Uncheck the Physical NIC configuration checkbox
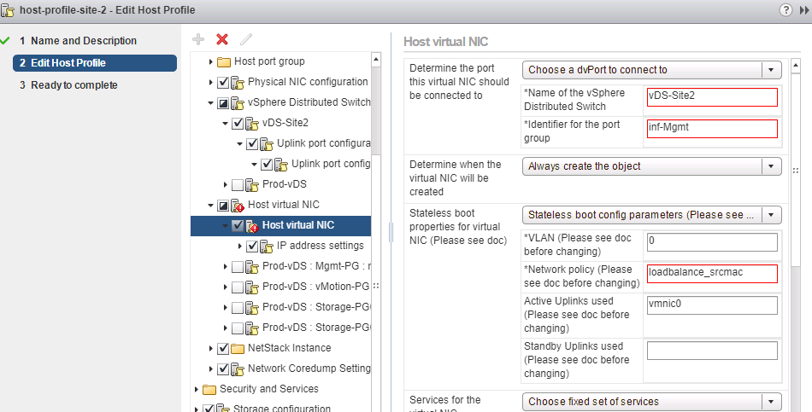The image size is (812, 412). (x=223, y=82)
